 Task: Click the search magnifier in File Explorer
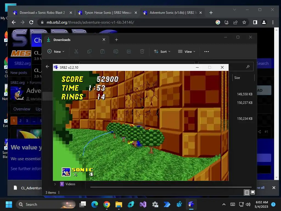pyautogui.click(x=248, y=66)
